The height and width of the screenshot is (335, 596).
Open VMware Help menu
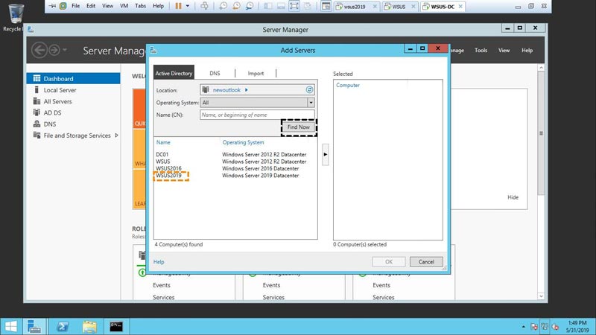click(158, 6)
